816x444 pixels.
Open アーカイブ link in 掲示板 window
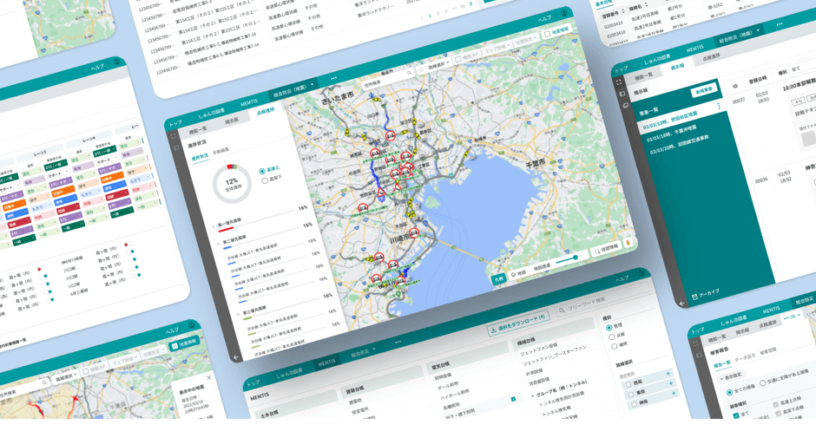[x=706, y=294]
